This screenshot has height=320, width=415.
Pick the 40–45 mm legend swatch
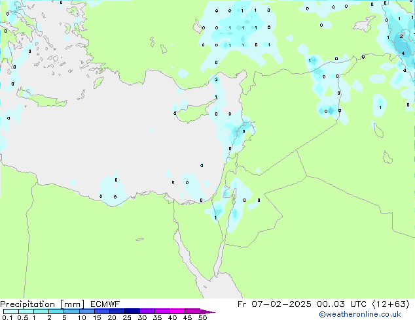[x=177, y=312]
